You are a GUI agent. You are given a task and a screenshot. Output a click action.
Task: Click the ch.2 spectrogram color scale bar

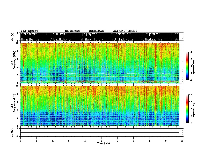187,109
